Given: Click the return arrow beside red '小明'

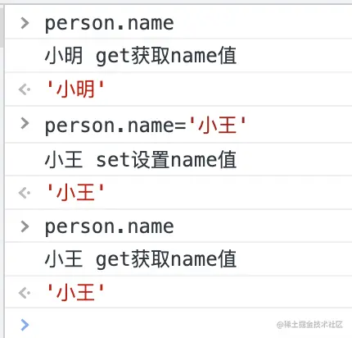Looking at the screenshot, I should tap(25, 89).
